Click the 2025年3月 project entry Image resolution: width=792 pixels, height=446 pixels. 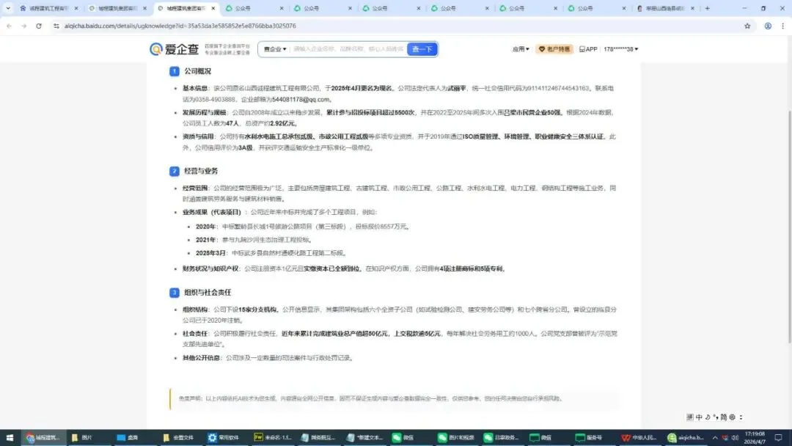(271, 253)
